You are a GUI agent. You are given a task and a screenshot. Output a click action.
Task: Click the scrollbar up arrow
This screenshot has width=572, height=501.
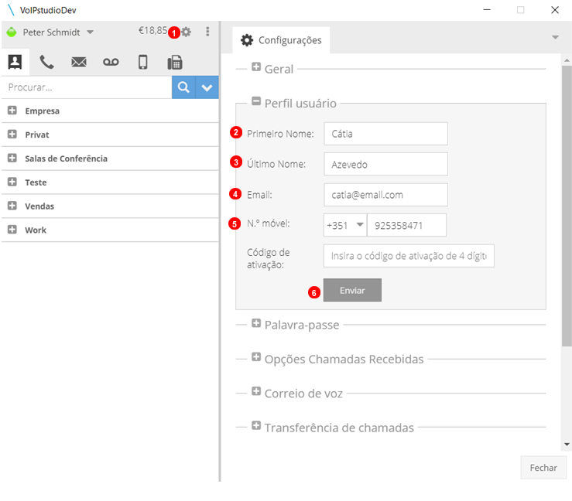tap(567, 60)
